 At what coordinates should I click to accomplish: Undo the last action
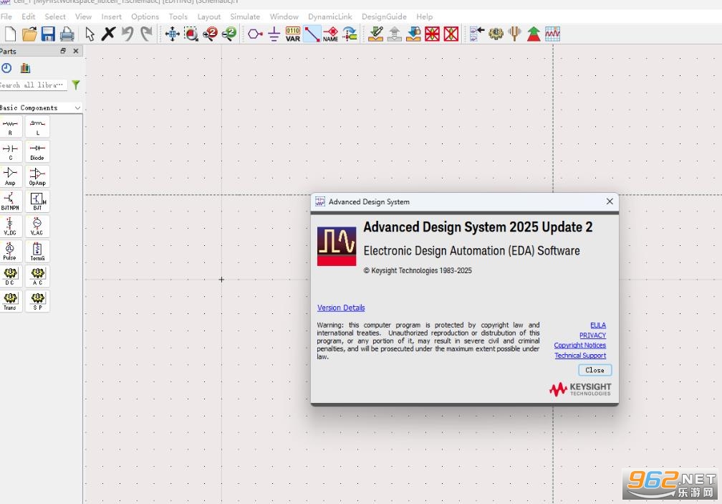pyautogui.click(x=127, y=34)
